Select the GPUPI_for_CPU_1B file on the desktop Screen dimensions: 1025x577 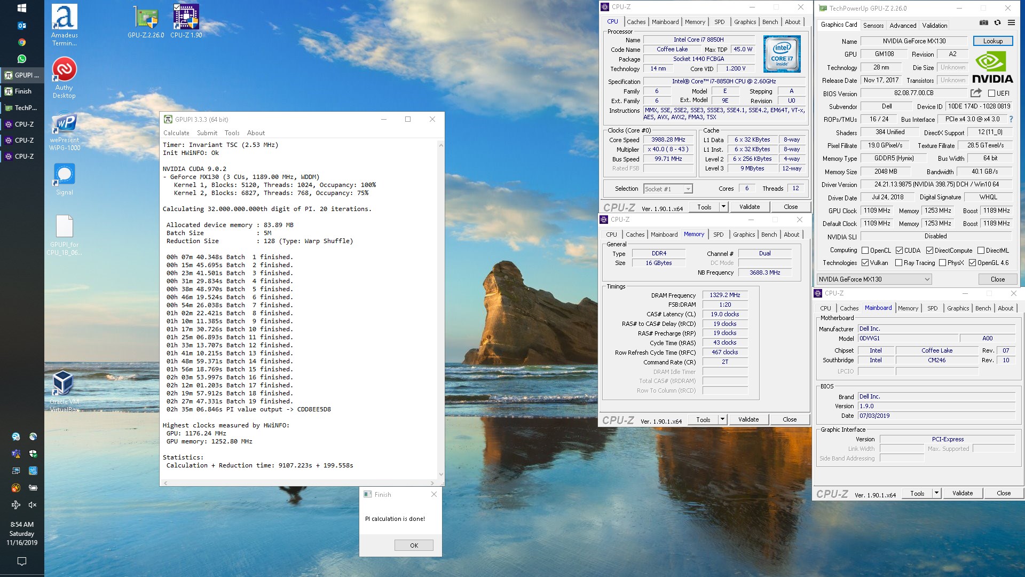pos(64,235)
